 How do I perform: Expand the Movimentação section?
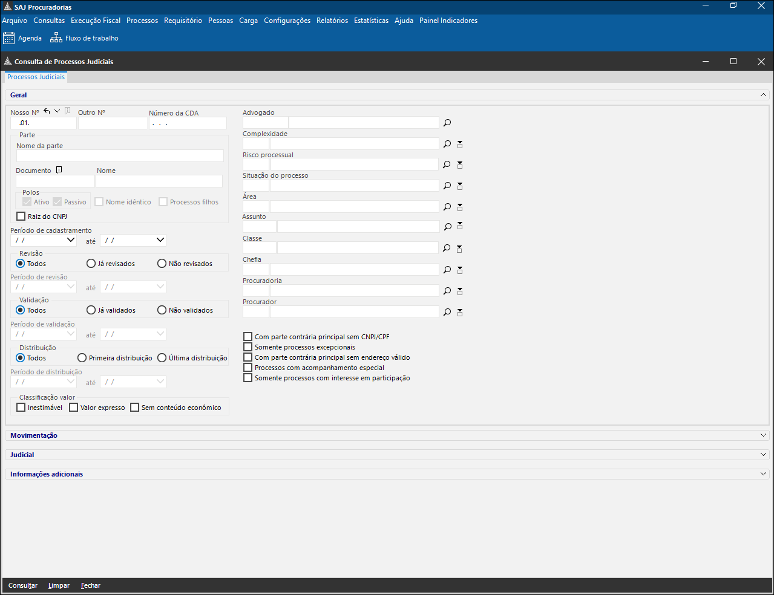pos(763,435)
